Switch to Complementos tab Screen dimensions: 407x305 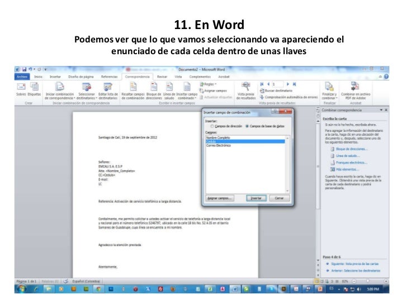tap(200, 77)
